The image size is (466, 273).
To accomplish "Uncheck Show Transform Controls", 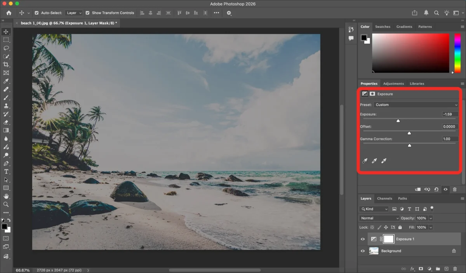I will [x=87, y=13].
